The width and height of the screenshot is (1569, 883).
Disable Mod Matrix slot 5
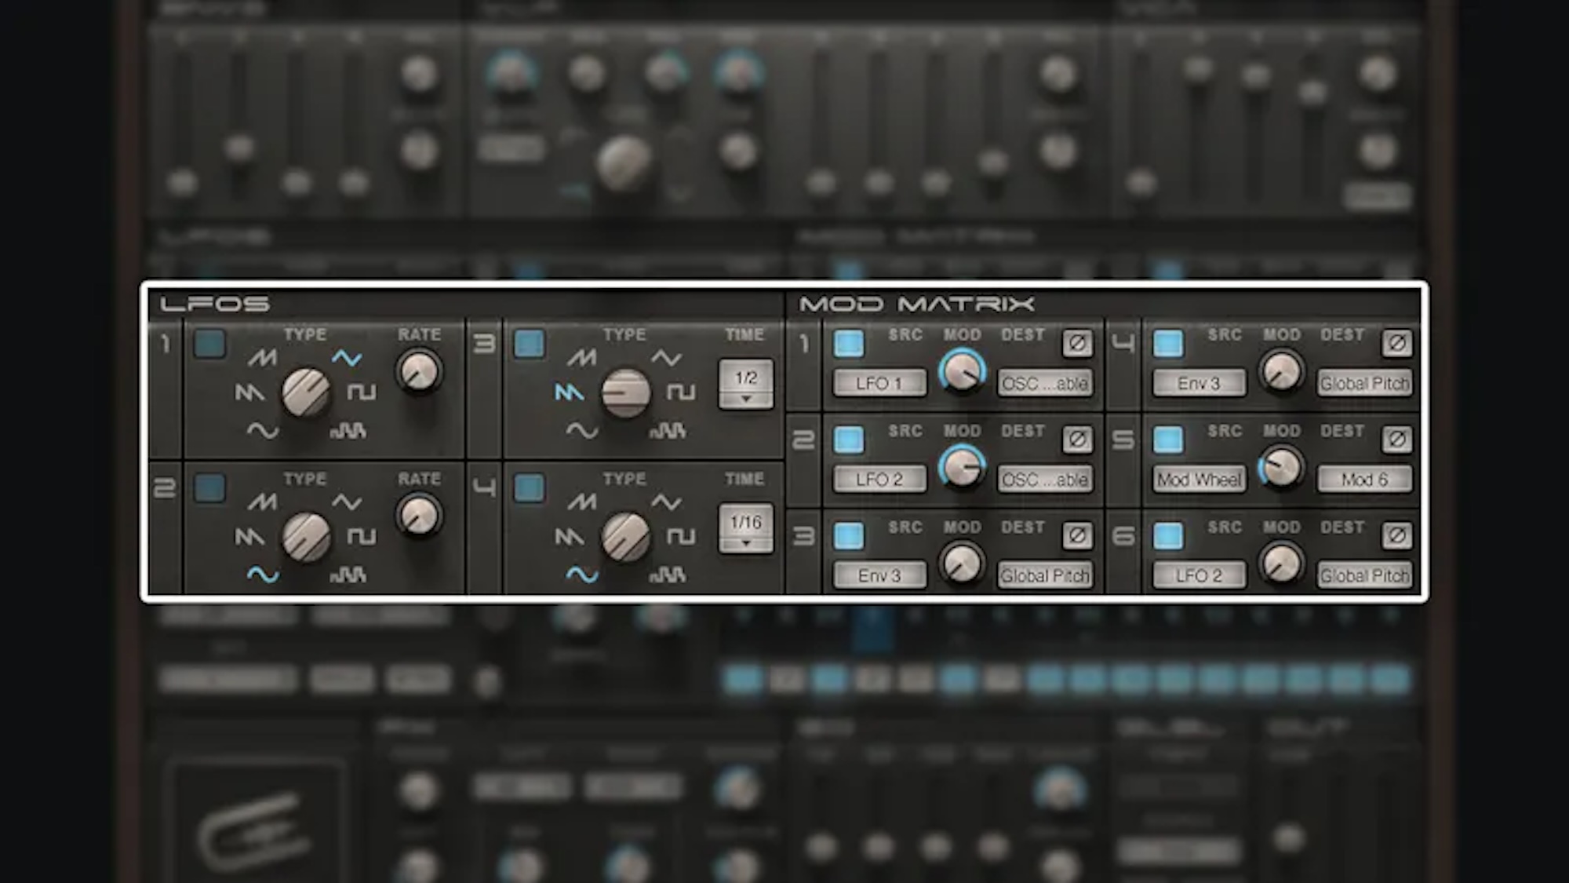click(1168, 440)
